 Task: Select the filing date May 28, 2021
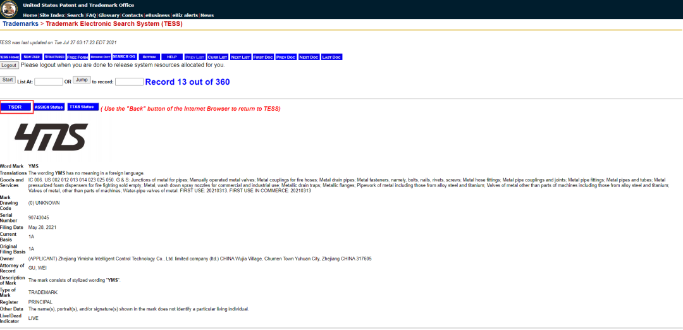pos(42,227)
